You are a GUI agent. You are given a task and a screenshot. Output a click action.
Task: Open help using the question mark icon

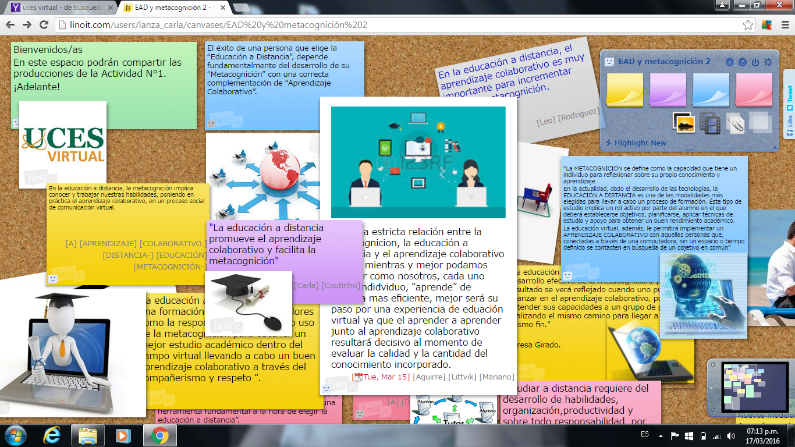(x=742, y=62)
